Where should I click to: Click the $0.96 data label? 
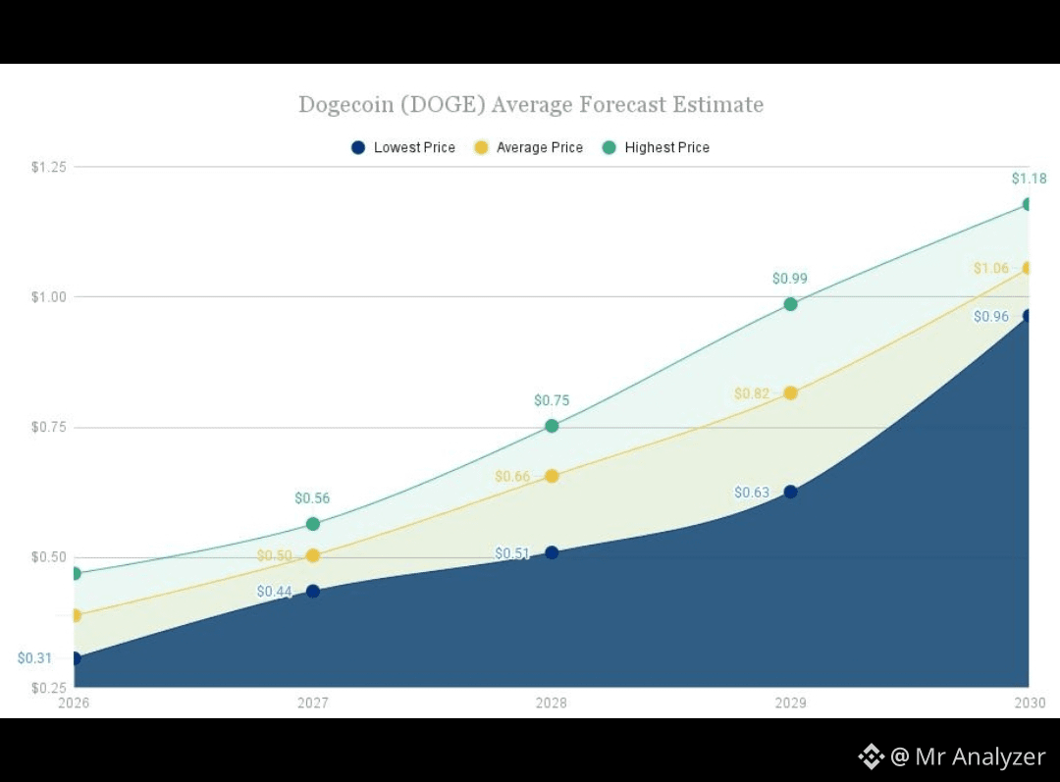click(991, 316)
